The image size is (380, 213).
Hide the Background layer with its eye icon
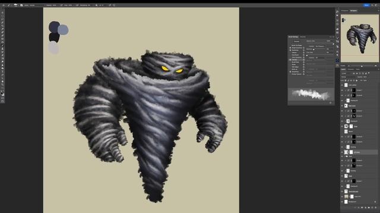click(342, 202)
